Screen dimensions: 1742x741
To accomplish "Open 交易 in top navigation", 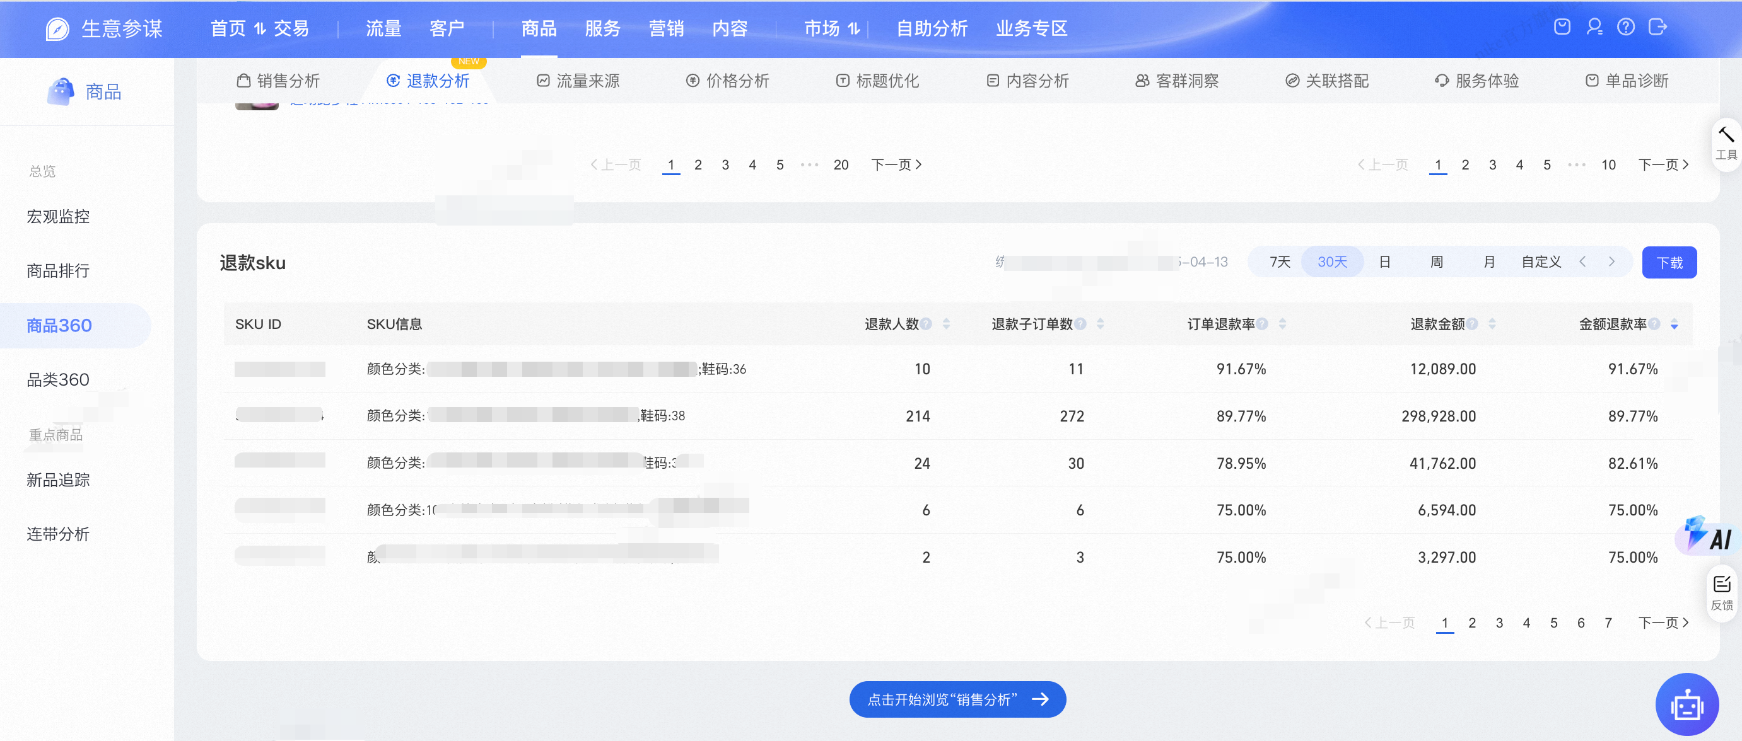I will point(291,28).
